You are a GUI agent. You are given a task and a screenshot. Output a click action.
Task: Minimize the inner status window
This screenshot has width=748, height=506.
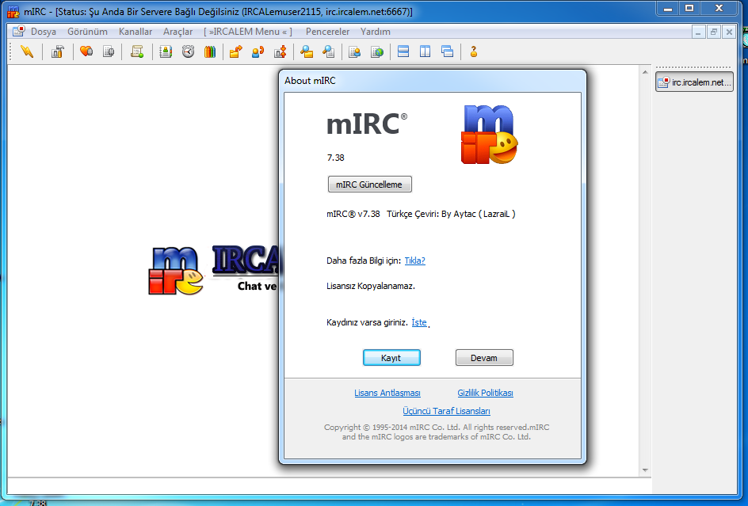(698, 32)
